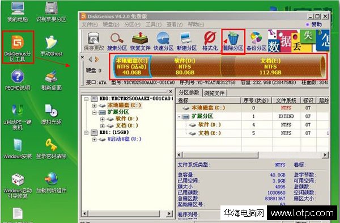Select 软件(D:) row in partition table
The image size is (340, 223).
point(253,125)
